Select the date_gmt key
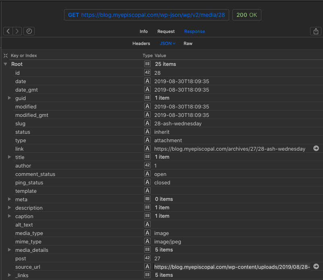Screen dimensions: 323x280 (x=26, y=90)
